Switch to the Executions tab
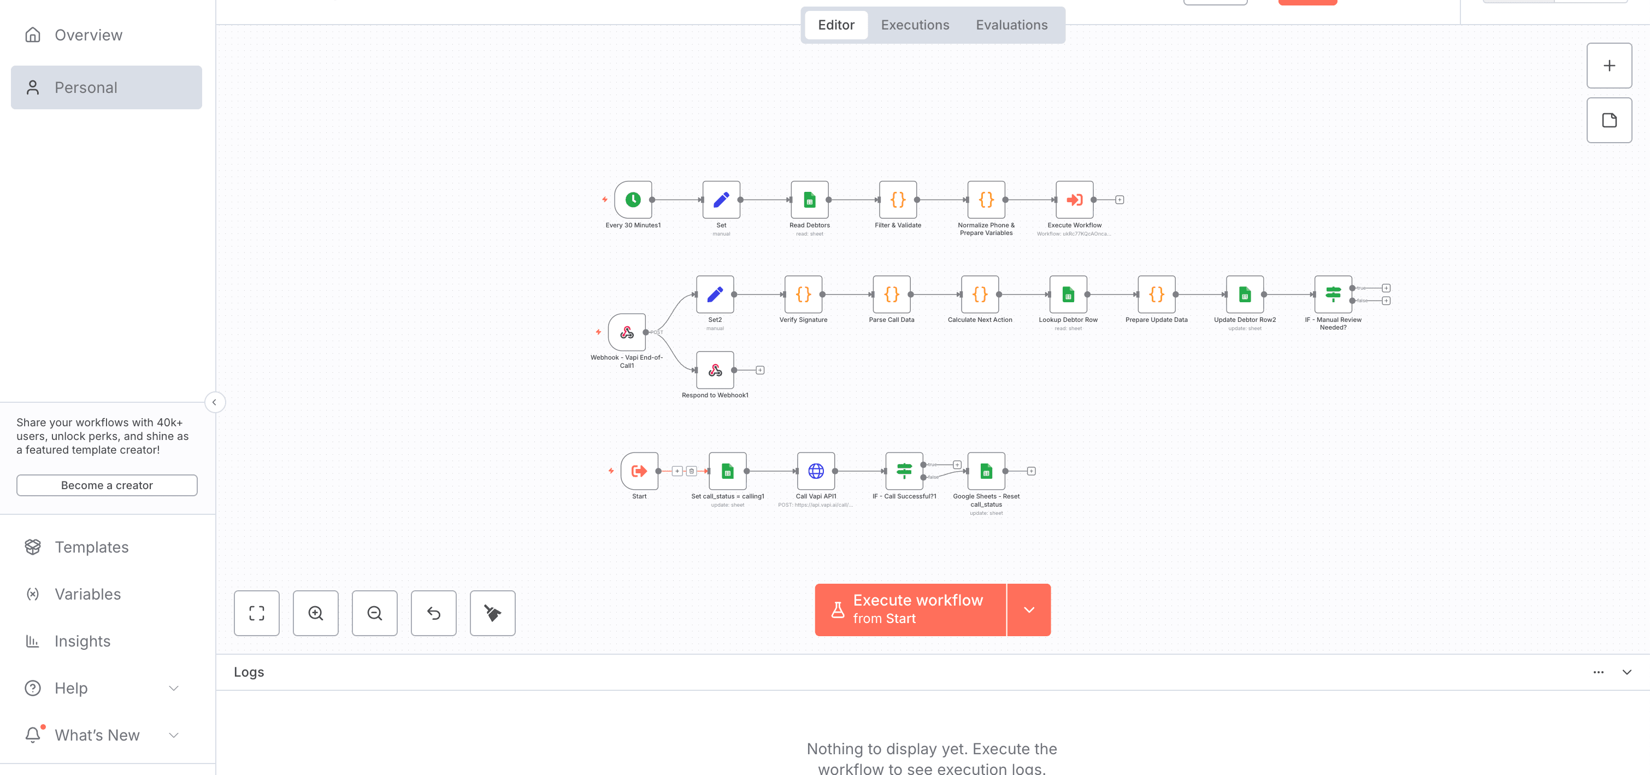The width and height of the screenshot is (1650, 775). point(915,25)
